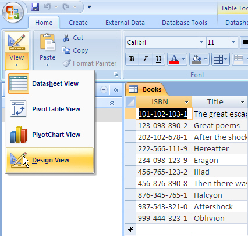The image size is (248, 236).
Task: Select ISBN cell 456-876-890-8
Action: pyautogui.click(x=164, y=184)
